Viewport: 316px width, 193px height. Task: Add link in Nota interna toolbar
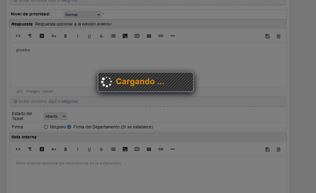(x=161, y=149)
